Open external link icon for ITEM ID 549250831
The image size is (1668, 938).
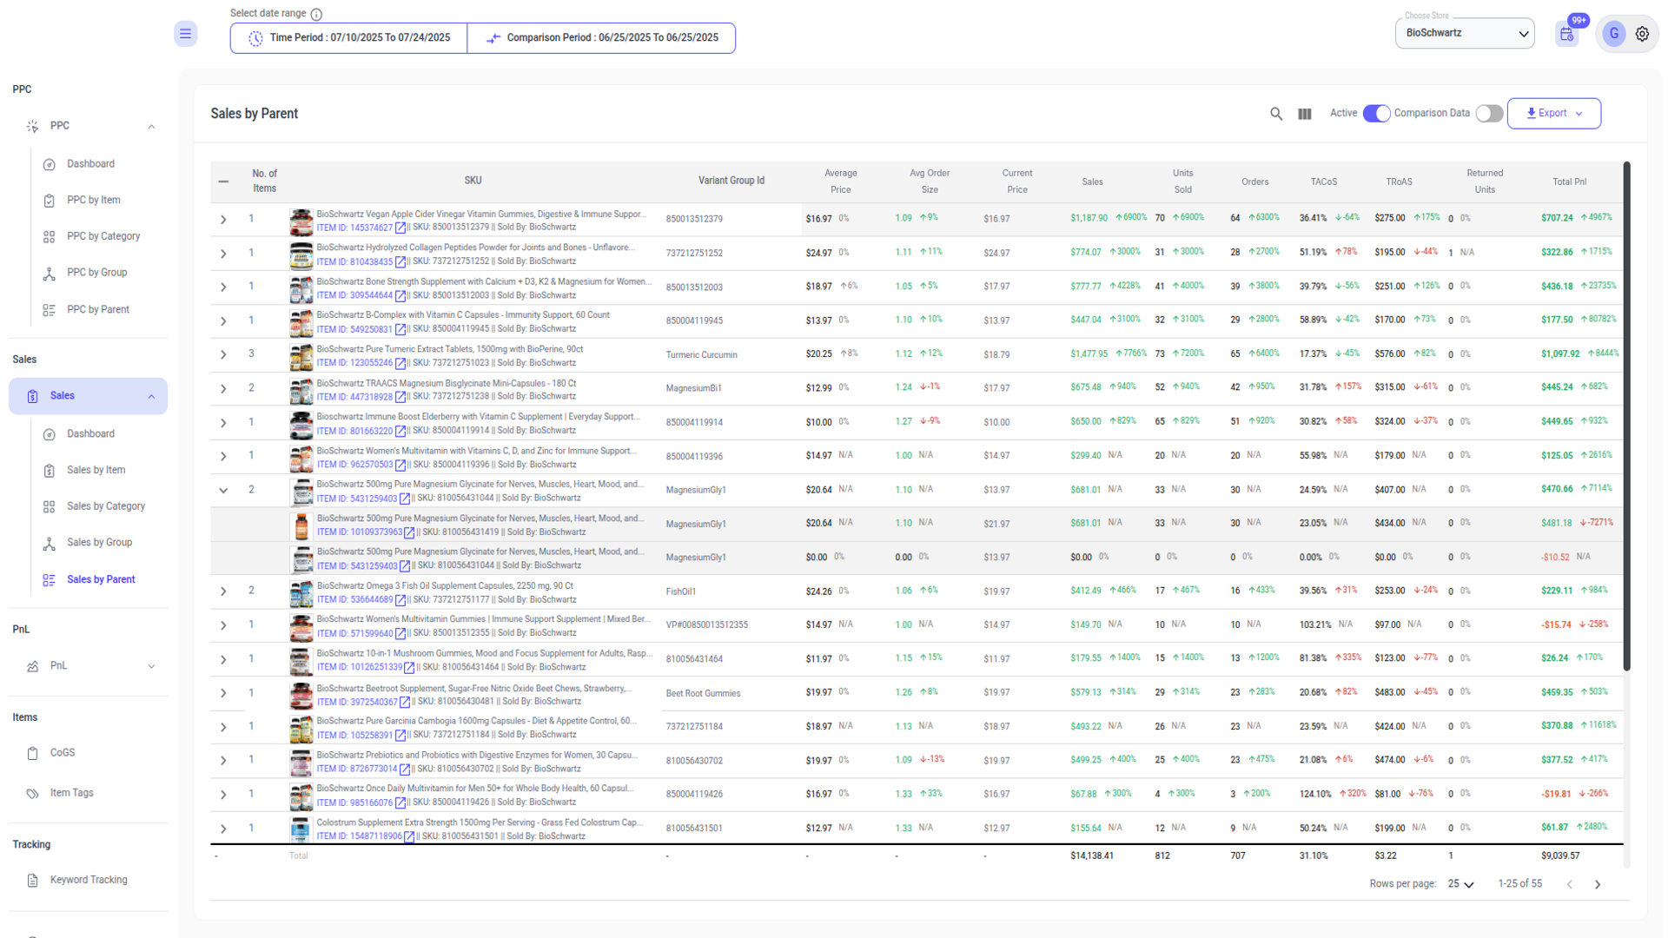400,330
